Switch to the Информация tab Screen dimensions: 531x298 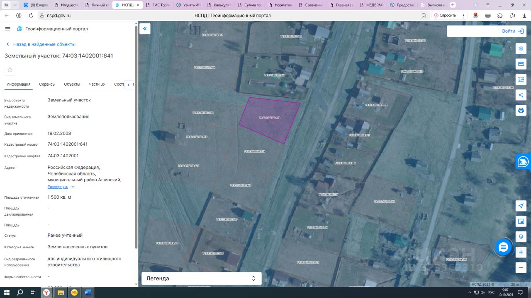19,84
